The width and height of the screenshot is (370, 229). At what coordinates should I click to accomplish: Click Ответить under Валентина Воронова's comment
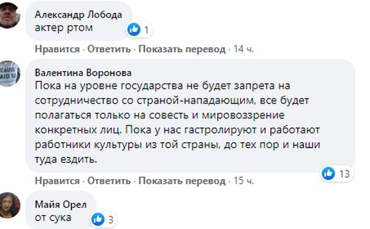point(109,181)
